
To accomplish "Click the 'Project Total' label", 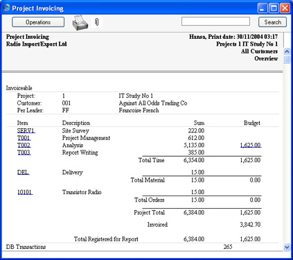I will coord(149,212).
